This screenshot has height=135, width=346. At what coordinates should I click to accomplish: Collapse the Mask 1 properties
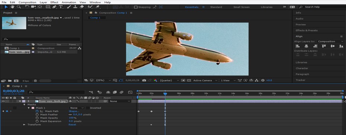pos(29,108)
